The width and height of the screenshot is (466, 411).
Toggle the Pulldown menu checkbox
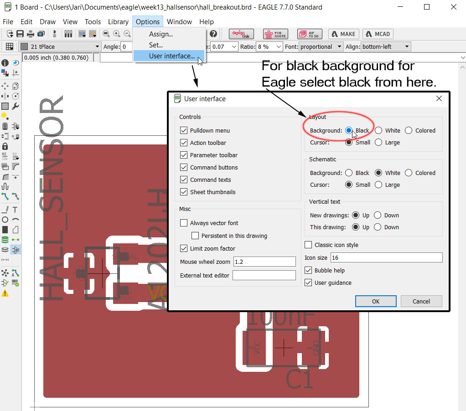point(184,130)
